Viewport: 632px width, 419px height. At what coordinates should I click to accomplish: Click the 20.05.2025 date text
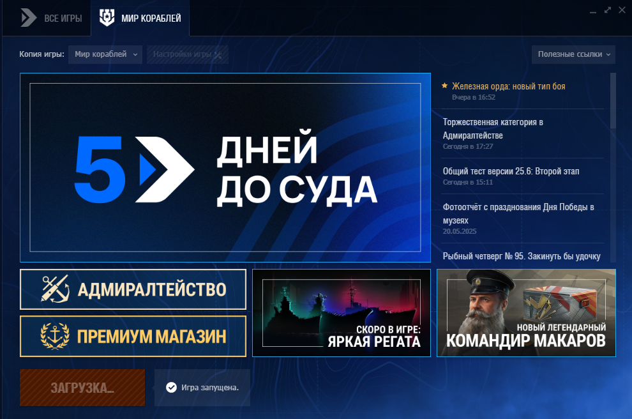(460, 231)
